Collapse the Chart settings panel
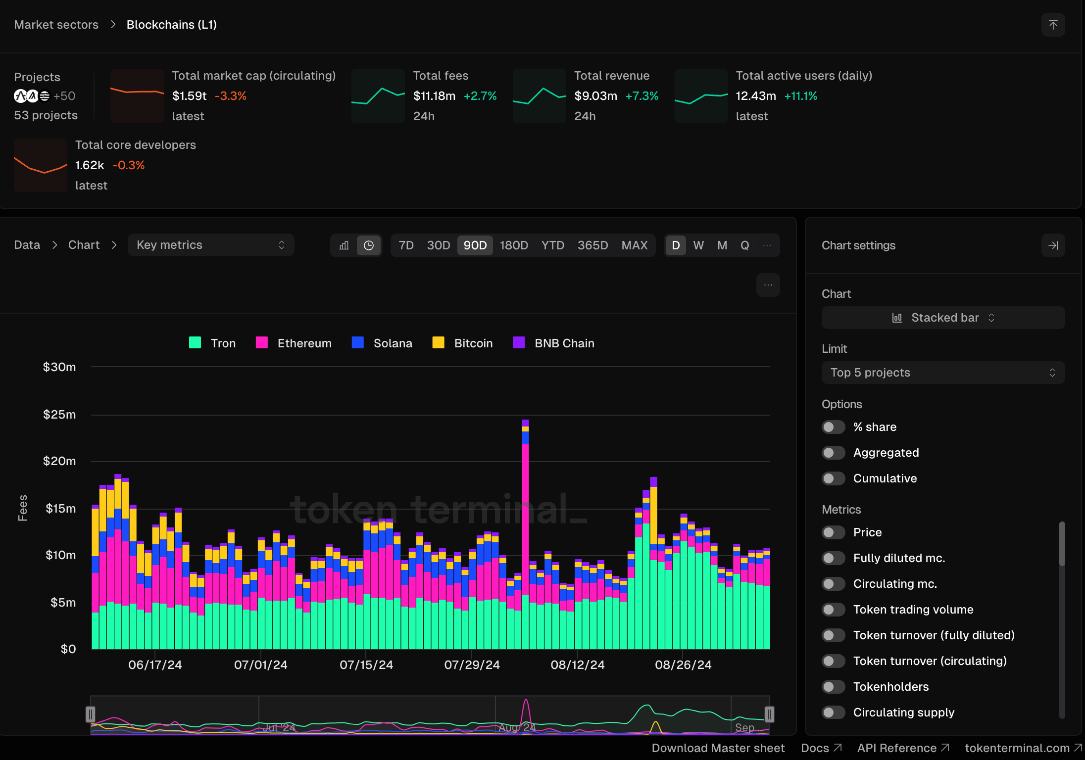 pos(1053,245)
